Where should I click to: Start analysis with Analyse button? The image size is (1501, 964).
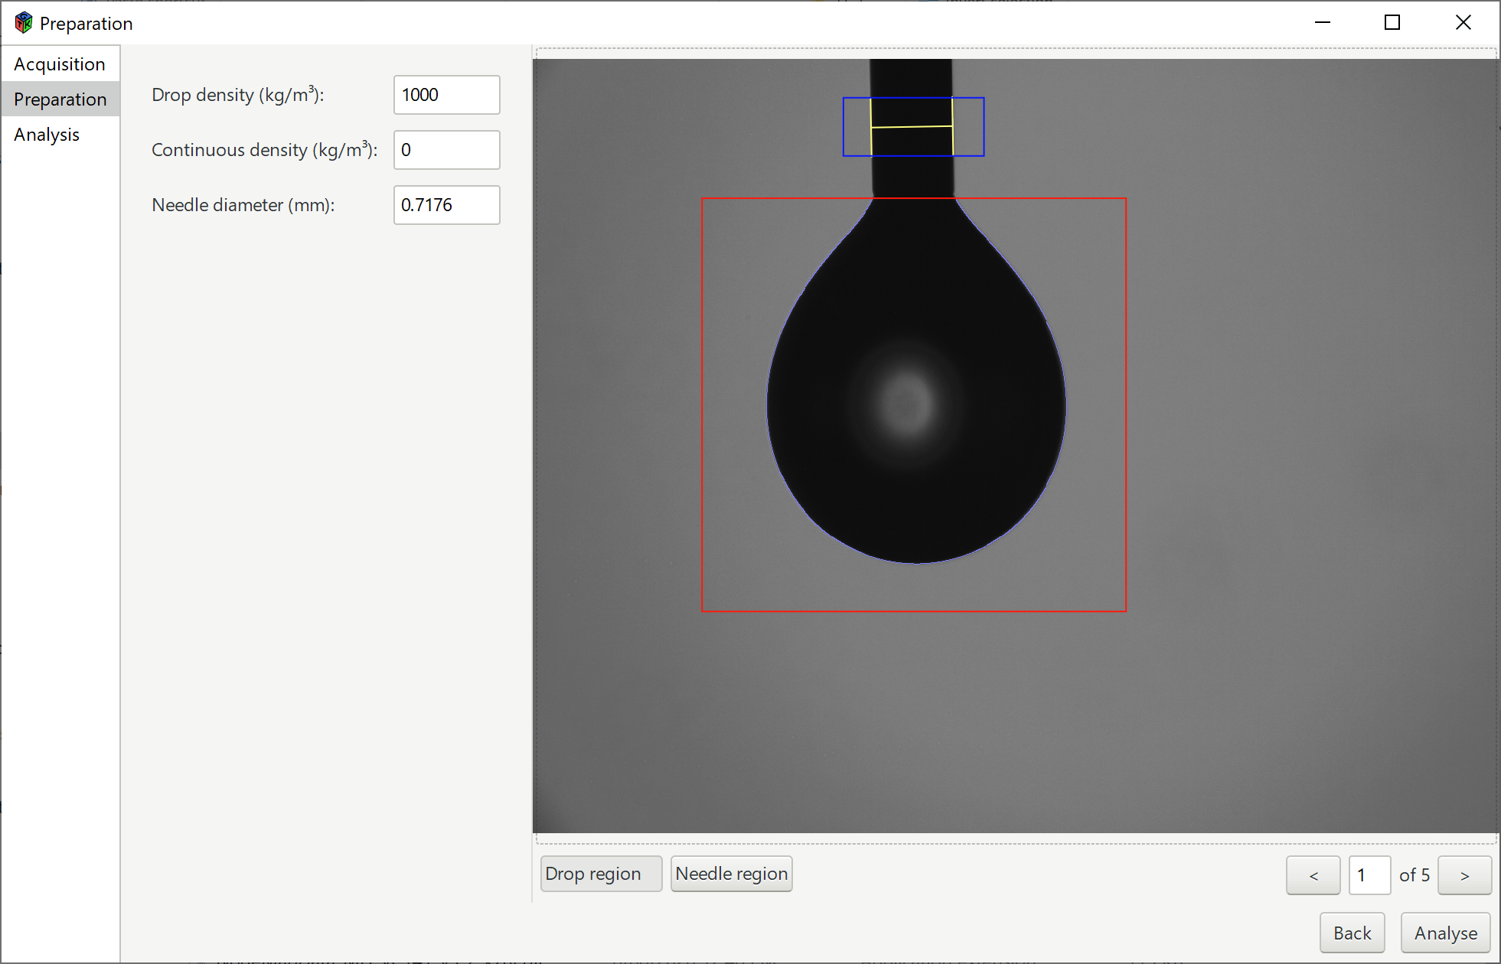pos(1445,933)
